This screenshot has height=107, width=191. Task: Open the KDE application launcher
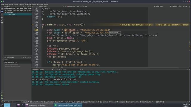tap(2, 105)
